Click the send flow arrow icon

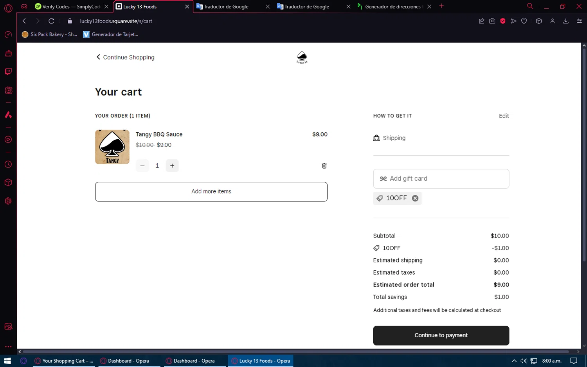513,21
